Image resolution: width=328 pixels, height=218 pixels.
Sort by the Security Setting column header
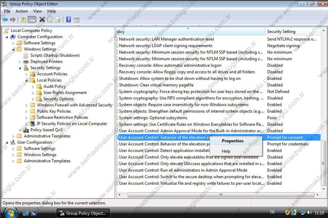[x=293, y=32]
